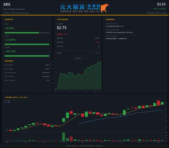Click the Xerox Holdings Corporation company name

14,9
